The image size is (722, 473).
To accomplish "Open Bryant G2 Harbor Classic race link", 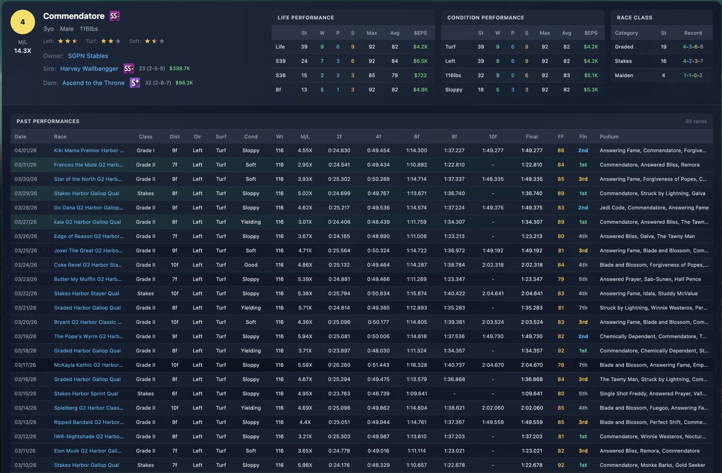I will [x=88, y=322].
